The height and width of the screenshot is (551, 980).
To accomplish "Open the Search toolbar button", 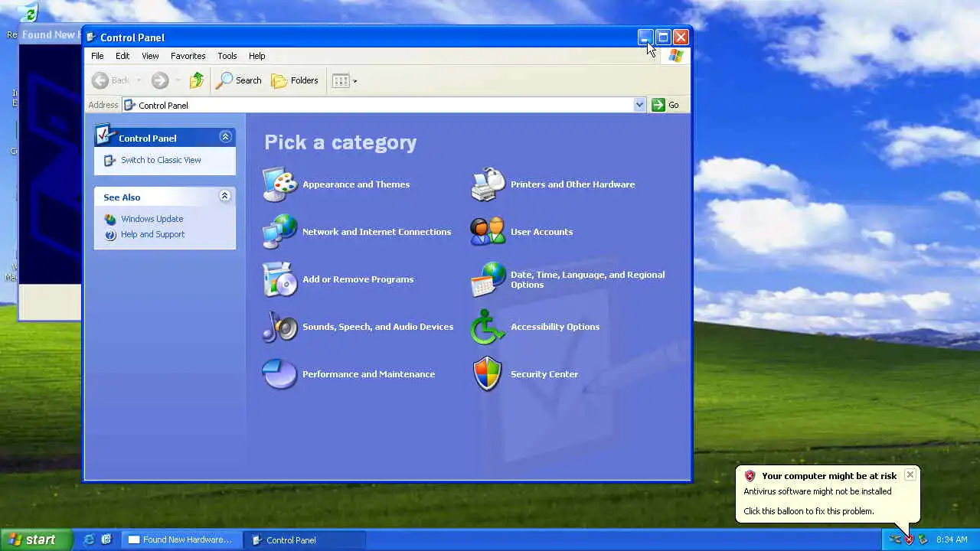I will 239,80.
